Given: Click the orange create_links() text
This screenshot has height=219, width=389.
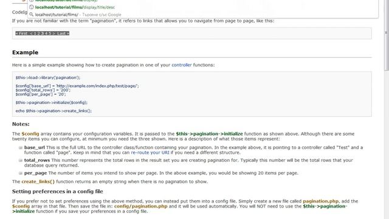Looking at the screenshot, I should (38, 182).
